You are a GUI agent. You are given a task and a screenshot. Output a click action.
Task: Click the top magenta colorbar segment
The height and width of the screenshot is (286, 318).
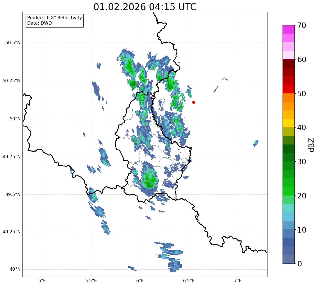coord(288,29)
